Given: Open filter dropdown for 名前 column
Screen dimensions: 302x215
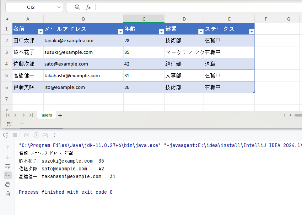Looking at the screenshot, I should [41, 32].
